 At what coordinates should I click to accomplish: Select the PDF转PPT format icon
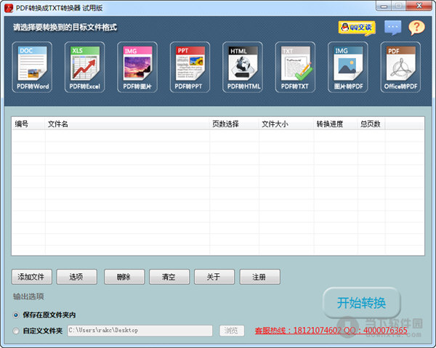click(x=190, y=67)
